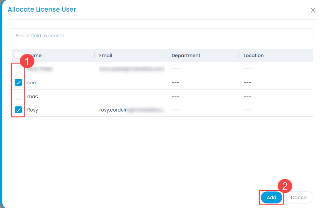Close the Allocate License User dialog

pyautogui.click(x=313, y=10)
